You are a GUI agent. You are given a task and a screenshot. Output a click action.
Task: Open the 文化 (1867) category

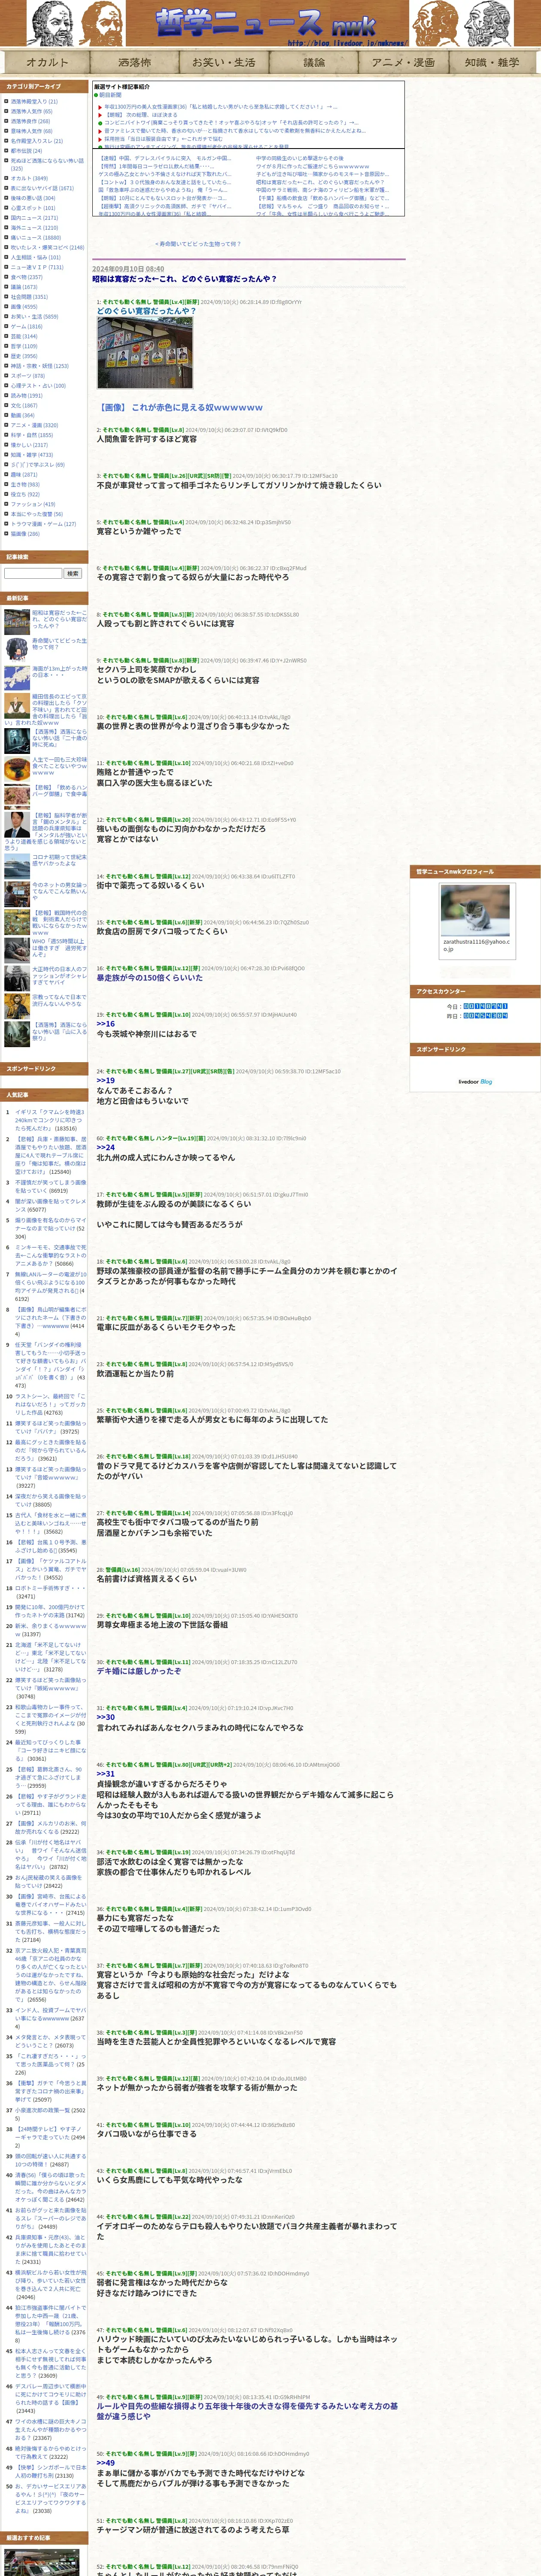[24, 405]
